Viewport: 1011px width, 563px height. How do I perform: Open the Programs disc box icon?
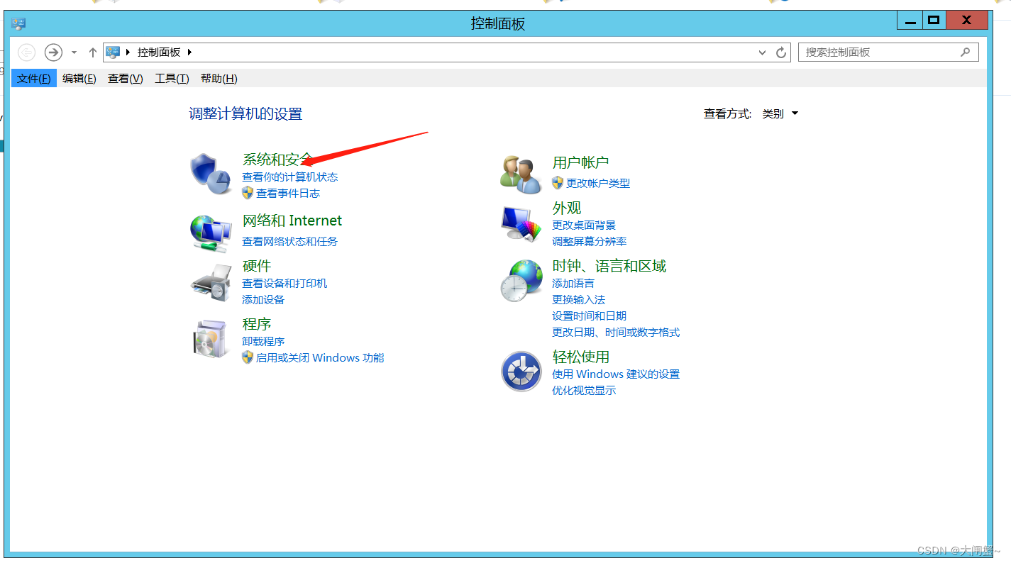[211, 338]
